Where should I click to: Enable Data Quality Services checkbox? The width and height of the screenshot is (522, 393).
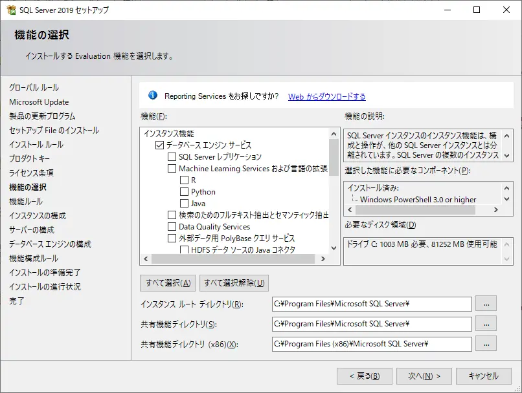(172, 227)
